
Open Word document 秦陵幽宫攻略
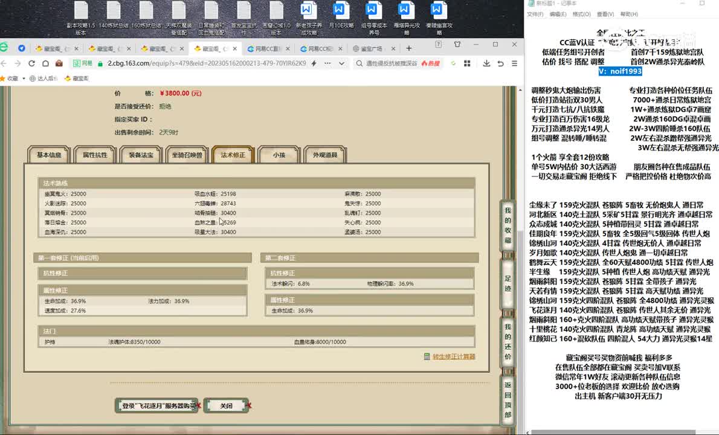click(x=439, y=18)
